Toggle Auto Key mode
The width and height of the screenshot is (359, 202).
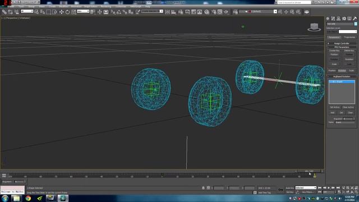[x=289, y=188]
